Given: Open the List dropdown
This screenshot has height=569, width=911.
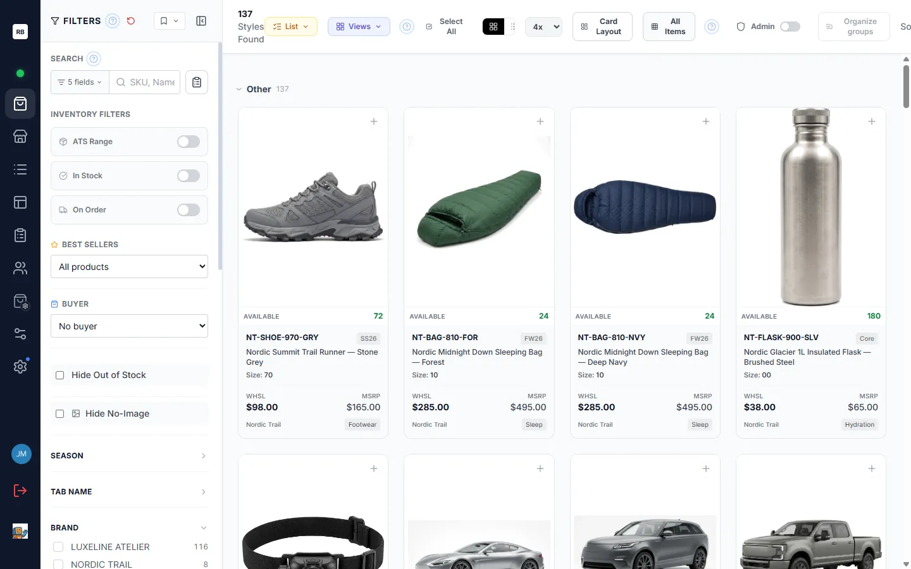Looking at the screenshot, I should click(291, 27).
